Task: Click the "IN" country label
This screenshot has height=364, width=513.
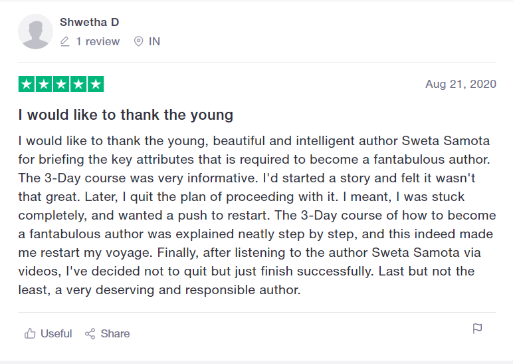Action: (x=154, y=42)
